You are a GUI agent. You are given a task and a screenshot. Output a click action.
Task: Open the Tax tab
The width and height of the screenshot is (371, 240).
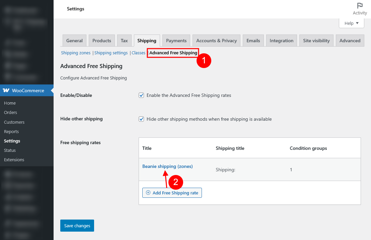point(124,41)
